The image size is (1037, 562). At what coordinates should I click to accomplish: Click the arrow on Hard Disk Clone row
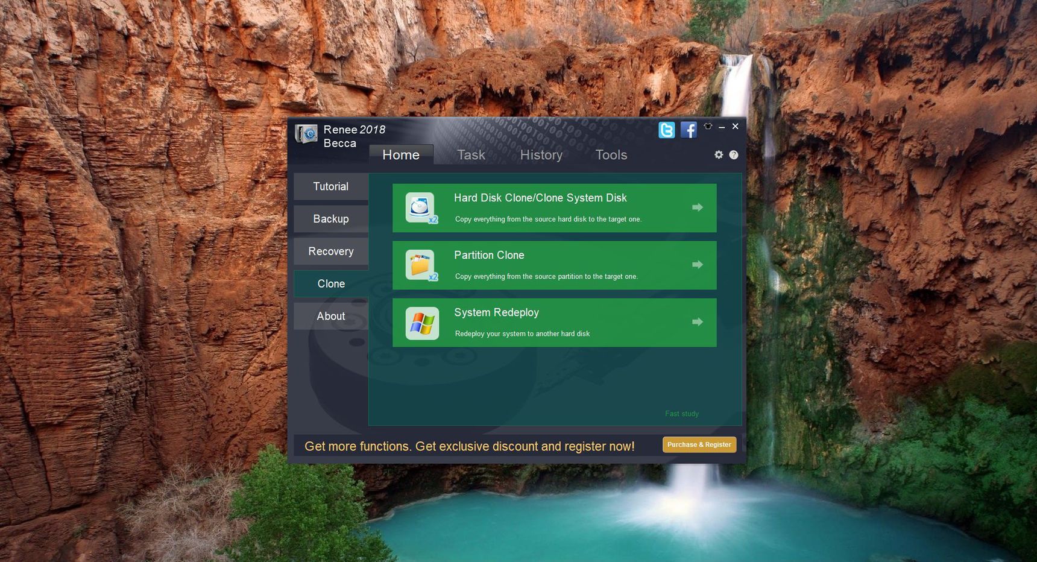click(x=698, y=207)
